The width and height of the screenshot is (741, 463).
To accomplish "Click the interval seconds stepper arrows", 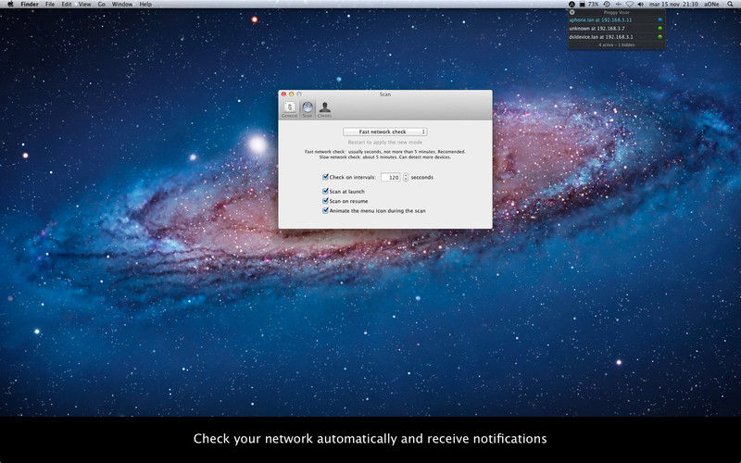I will [x=406, y=177].
